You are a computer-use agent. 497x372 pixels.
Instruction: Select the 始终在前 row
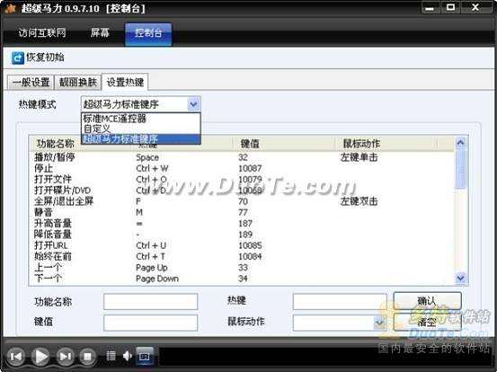pos(242,256)
